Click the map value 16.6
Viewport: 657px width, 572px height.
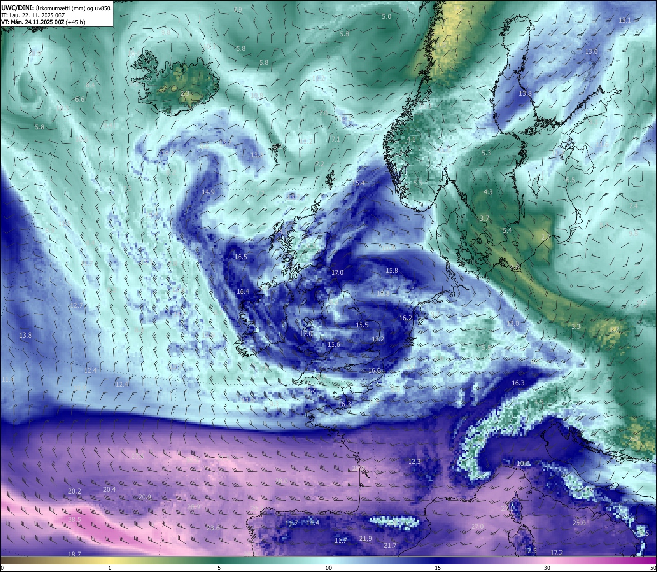click(374, 370)
